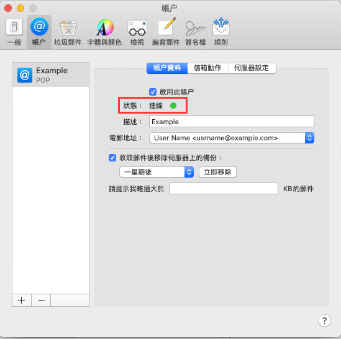Image resolution: width=341 pixels, height=339 pixels.
Task: Select the 帳户 accounts toolbar icon
Action: 39,27
